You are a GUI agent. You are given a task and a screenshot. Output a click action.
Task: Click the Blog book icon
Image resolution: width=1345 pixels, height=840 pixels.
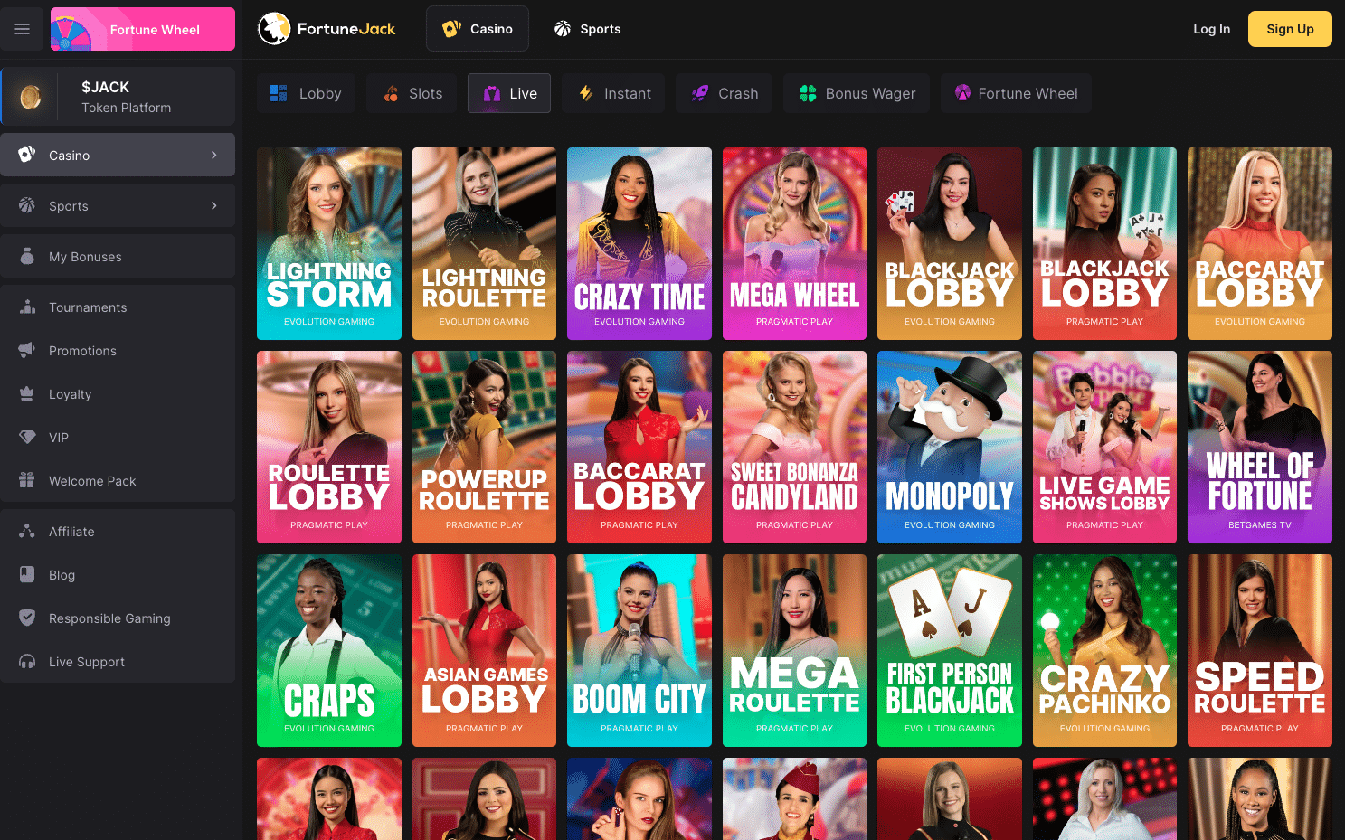tap(27, 574)
